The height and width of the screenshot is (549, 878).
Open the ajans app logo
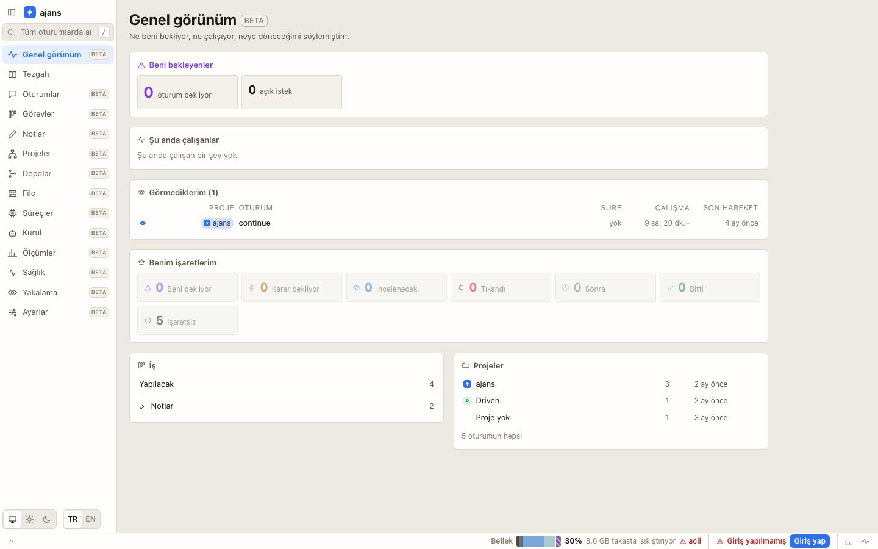(x=30, y=12)
